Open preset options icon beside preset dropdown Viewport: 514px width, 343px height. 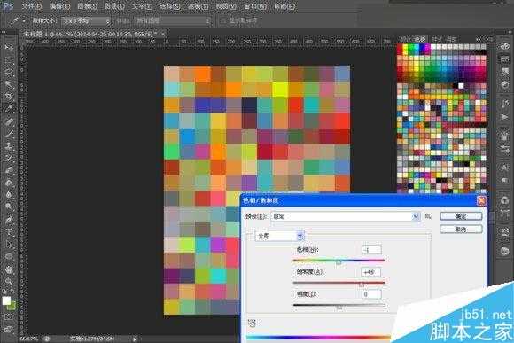pos(428,216)
